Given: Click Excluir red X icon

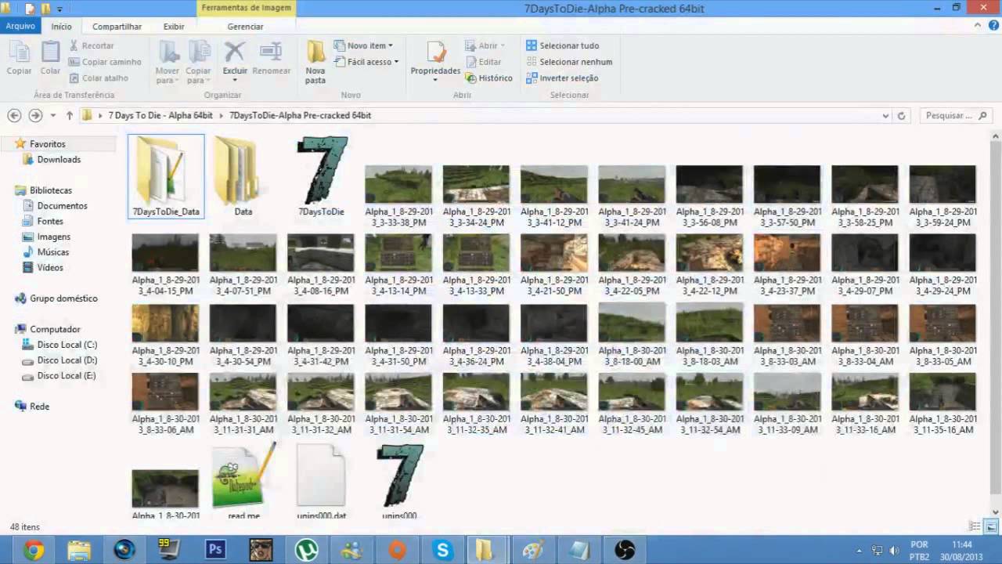Looking at the screenshot, I should (x=235, y=52).
